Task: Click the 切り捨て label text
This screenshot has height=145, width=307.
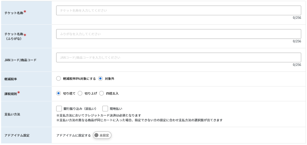Action: pos(69,93)
